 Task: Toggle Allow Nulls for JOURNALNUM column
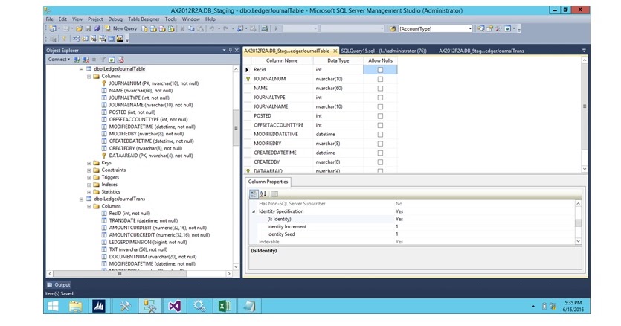(x=380, y=79)
